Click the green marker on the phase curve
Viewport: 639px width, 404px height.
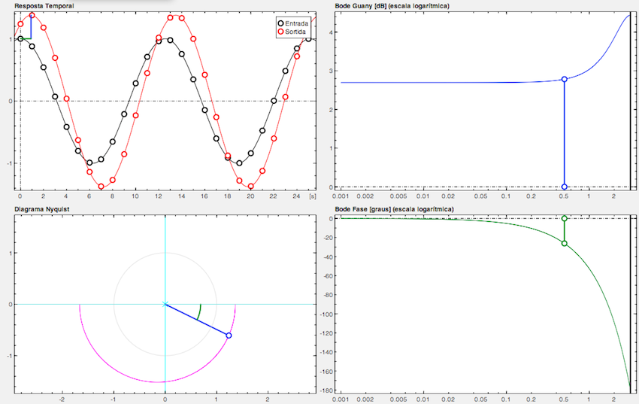[x=565, y=244]
